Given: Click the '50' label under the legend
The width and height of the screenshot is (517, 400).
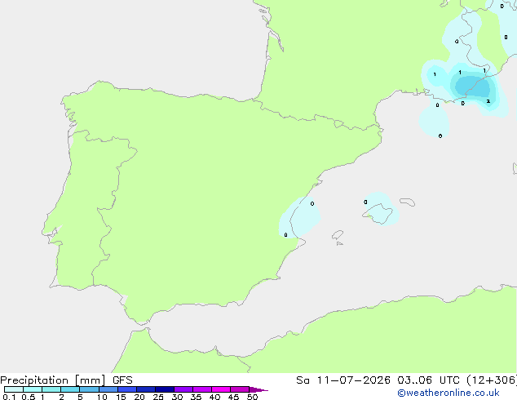Looking at the screenshot, I should point(252,397).
